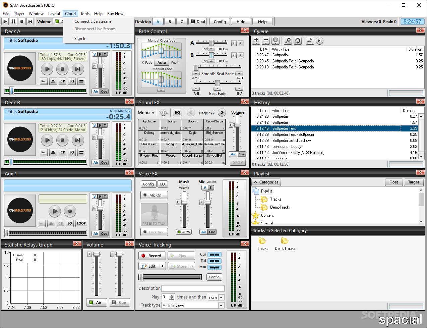Image resolution: width=427 pixels, height=328 pixels.
Task: Play Deck B with its round play button
Action: [x=47, y=140]
